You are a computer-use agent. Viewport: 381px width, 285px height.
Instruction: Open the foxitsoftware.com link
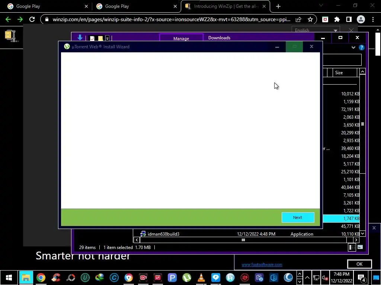(262, 265)
